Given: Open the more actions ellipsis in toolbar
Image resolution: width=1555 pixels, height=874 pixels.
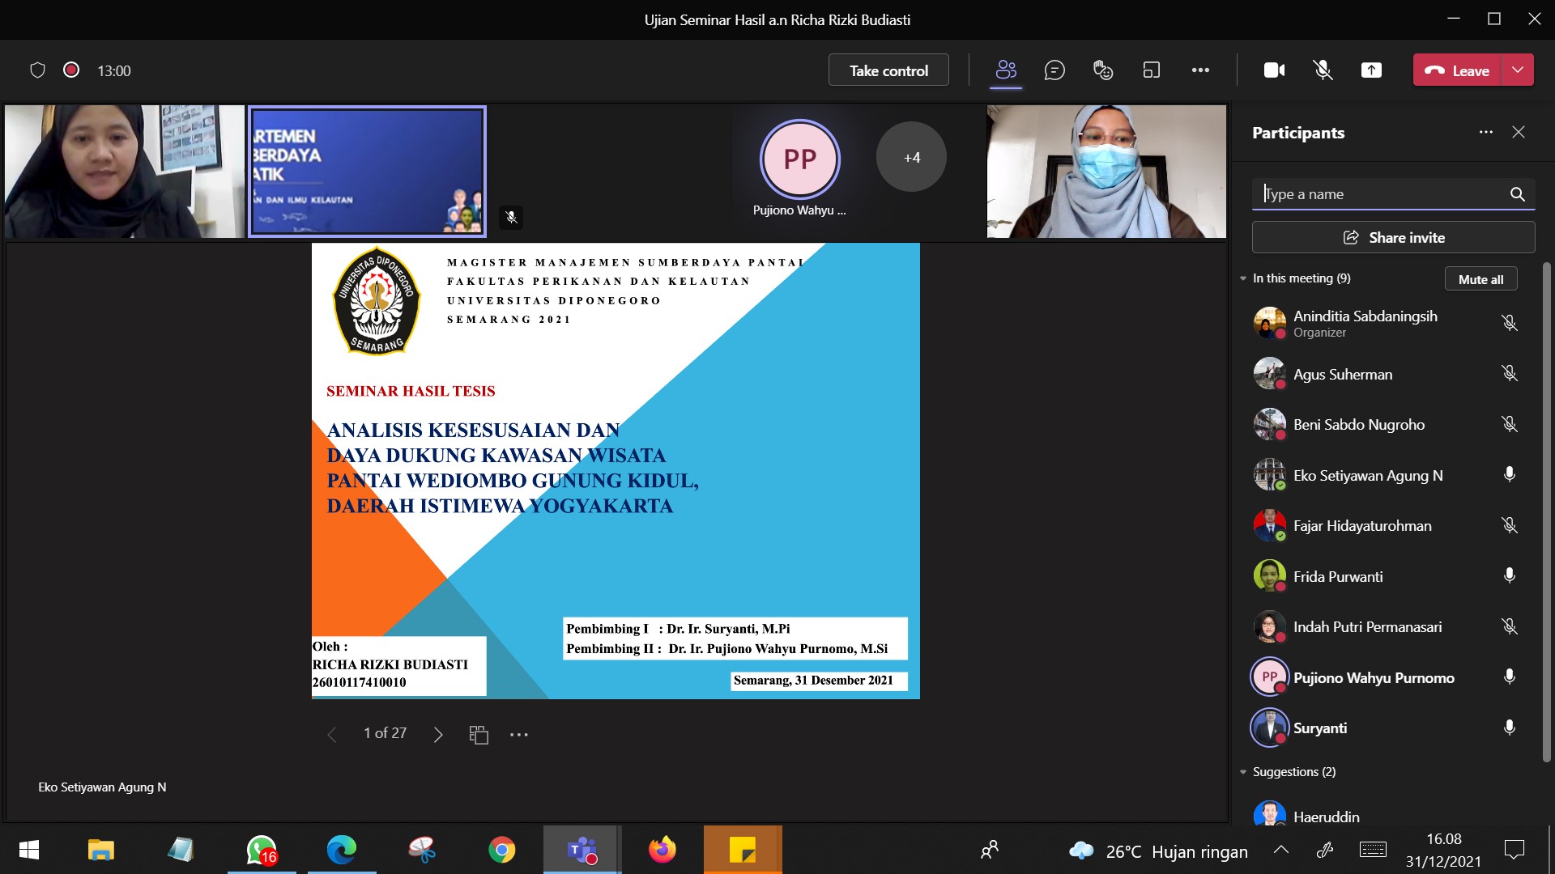Looking at the screenshot, I should coord(1200,70).
